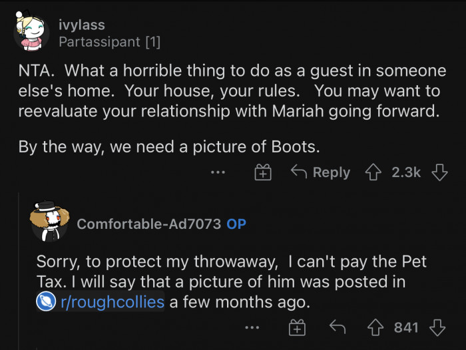Viewport: 466px width, 350px height.
Task: Downvote ivylass's comment
Action: [439, 172]
